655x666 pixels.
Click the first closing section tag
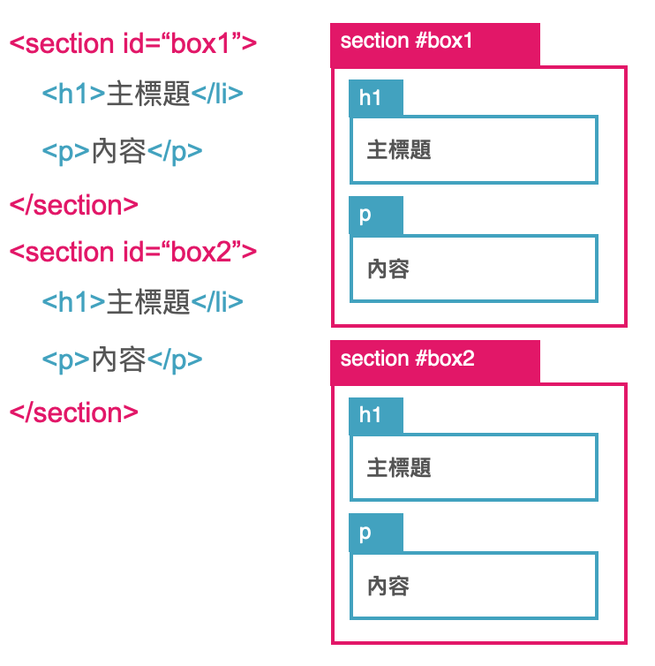click(x=73, y=205)
